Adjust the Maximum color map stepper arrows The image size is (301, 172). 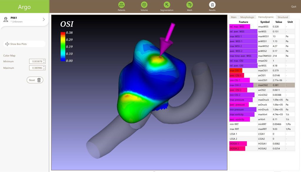44,68
